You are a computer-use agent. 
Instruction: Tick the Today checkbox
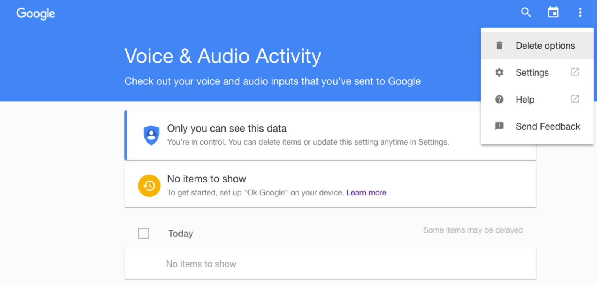(x=144, y=233)
